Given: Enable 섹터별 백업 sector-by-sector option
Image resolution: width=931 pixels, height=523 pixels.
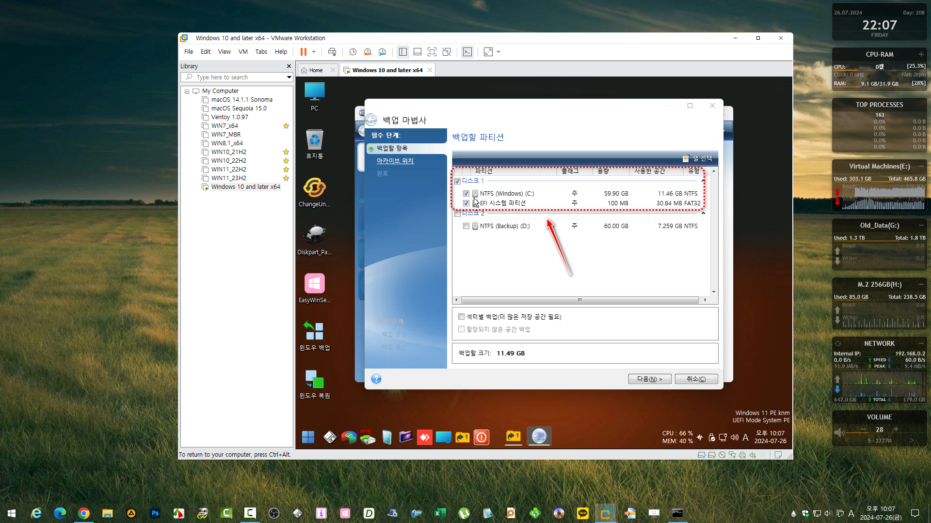Looking at the screenshot, I should (x=461, y=317).
